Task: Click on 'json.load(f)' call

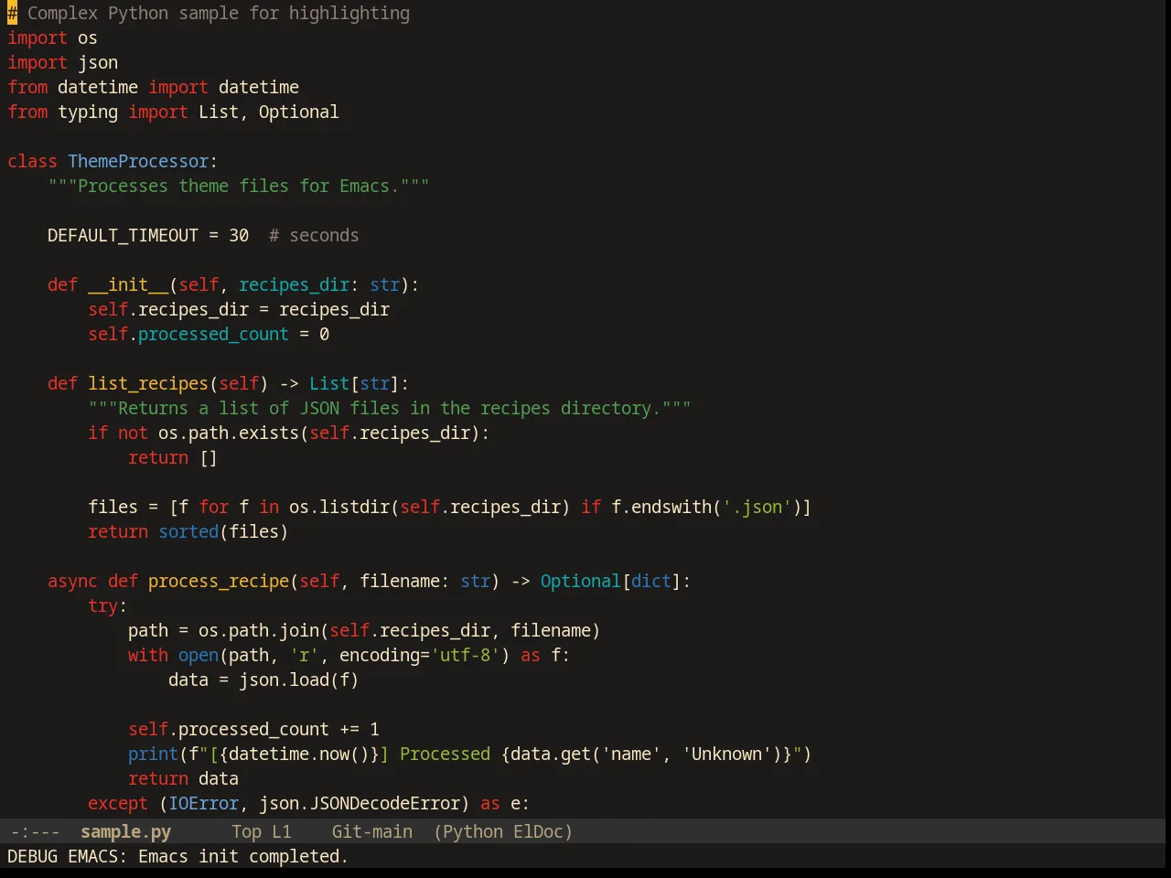Action: (299, 680)
